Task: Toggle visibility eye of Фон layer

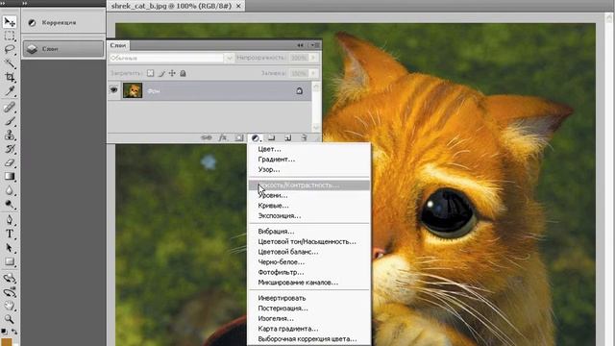Action: point(113,90)
